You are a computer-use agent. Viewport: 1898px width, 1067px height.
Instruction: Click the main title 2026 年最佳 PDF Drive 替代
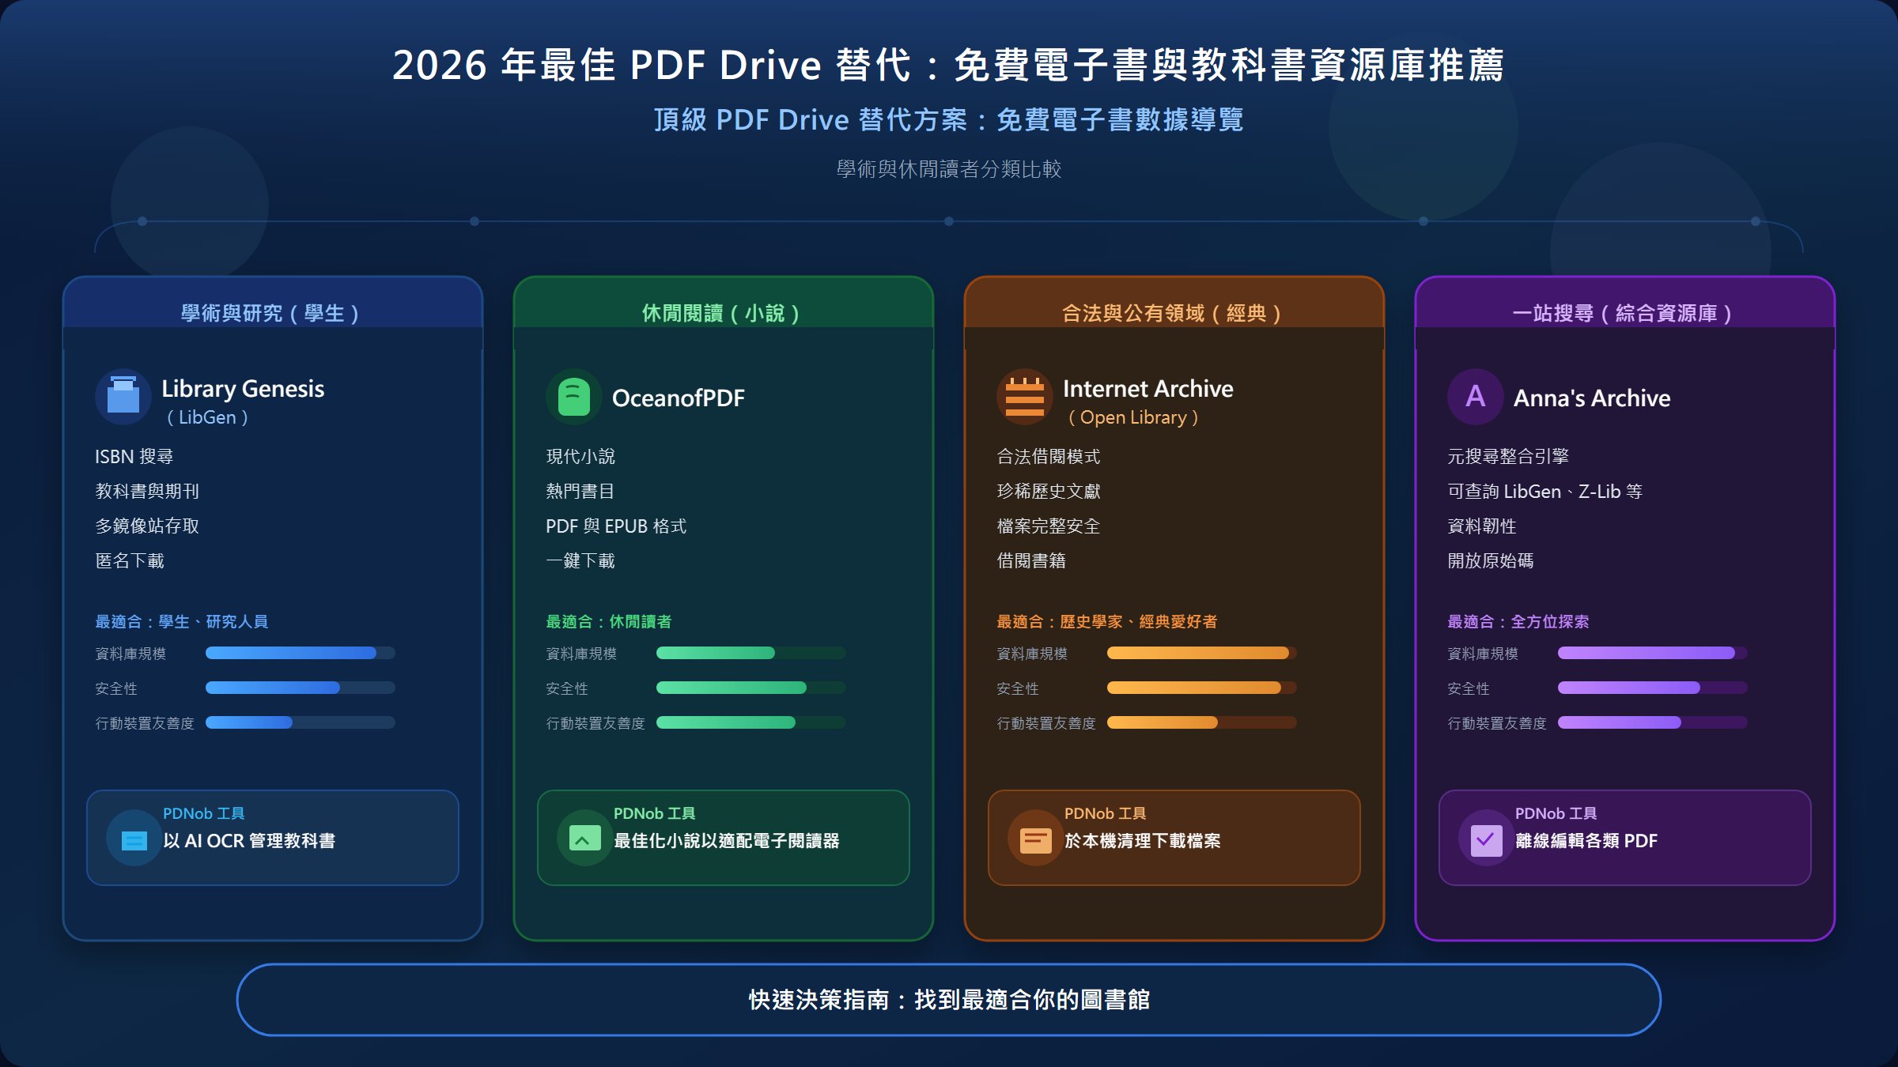949,65
